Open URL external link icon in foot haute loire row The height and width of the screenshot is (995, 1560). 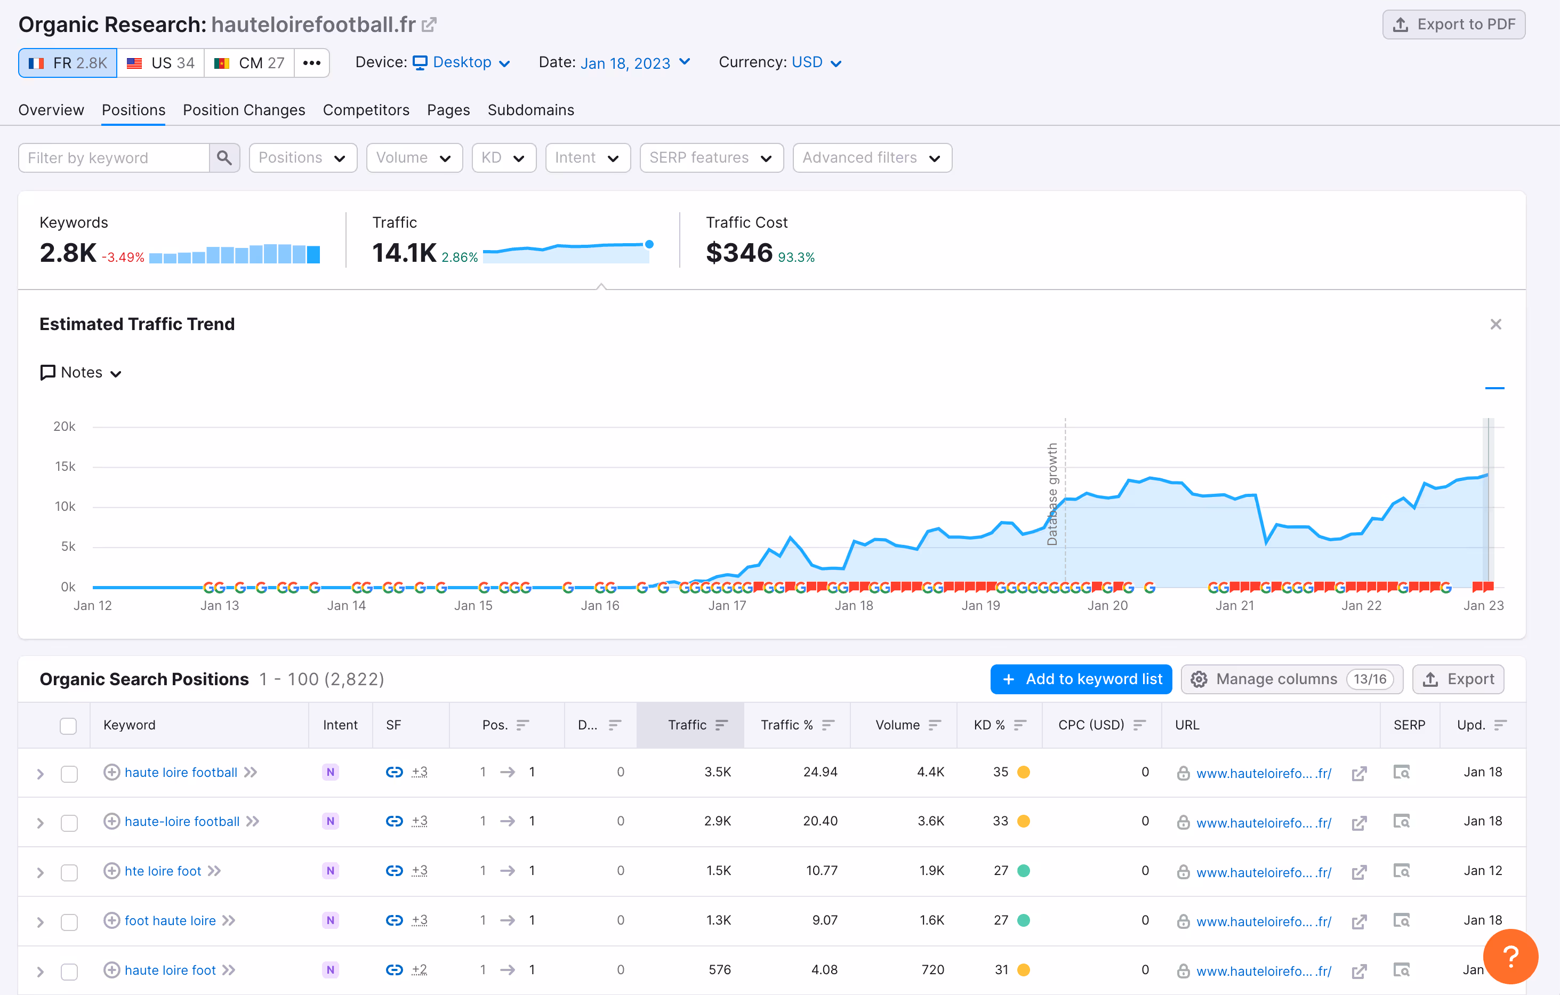pos(1358,920)
